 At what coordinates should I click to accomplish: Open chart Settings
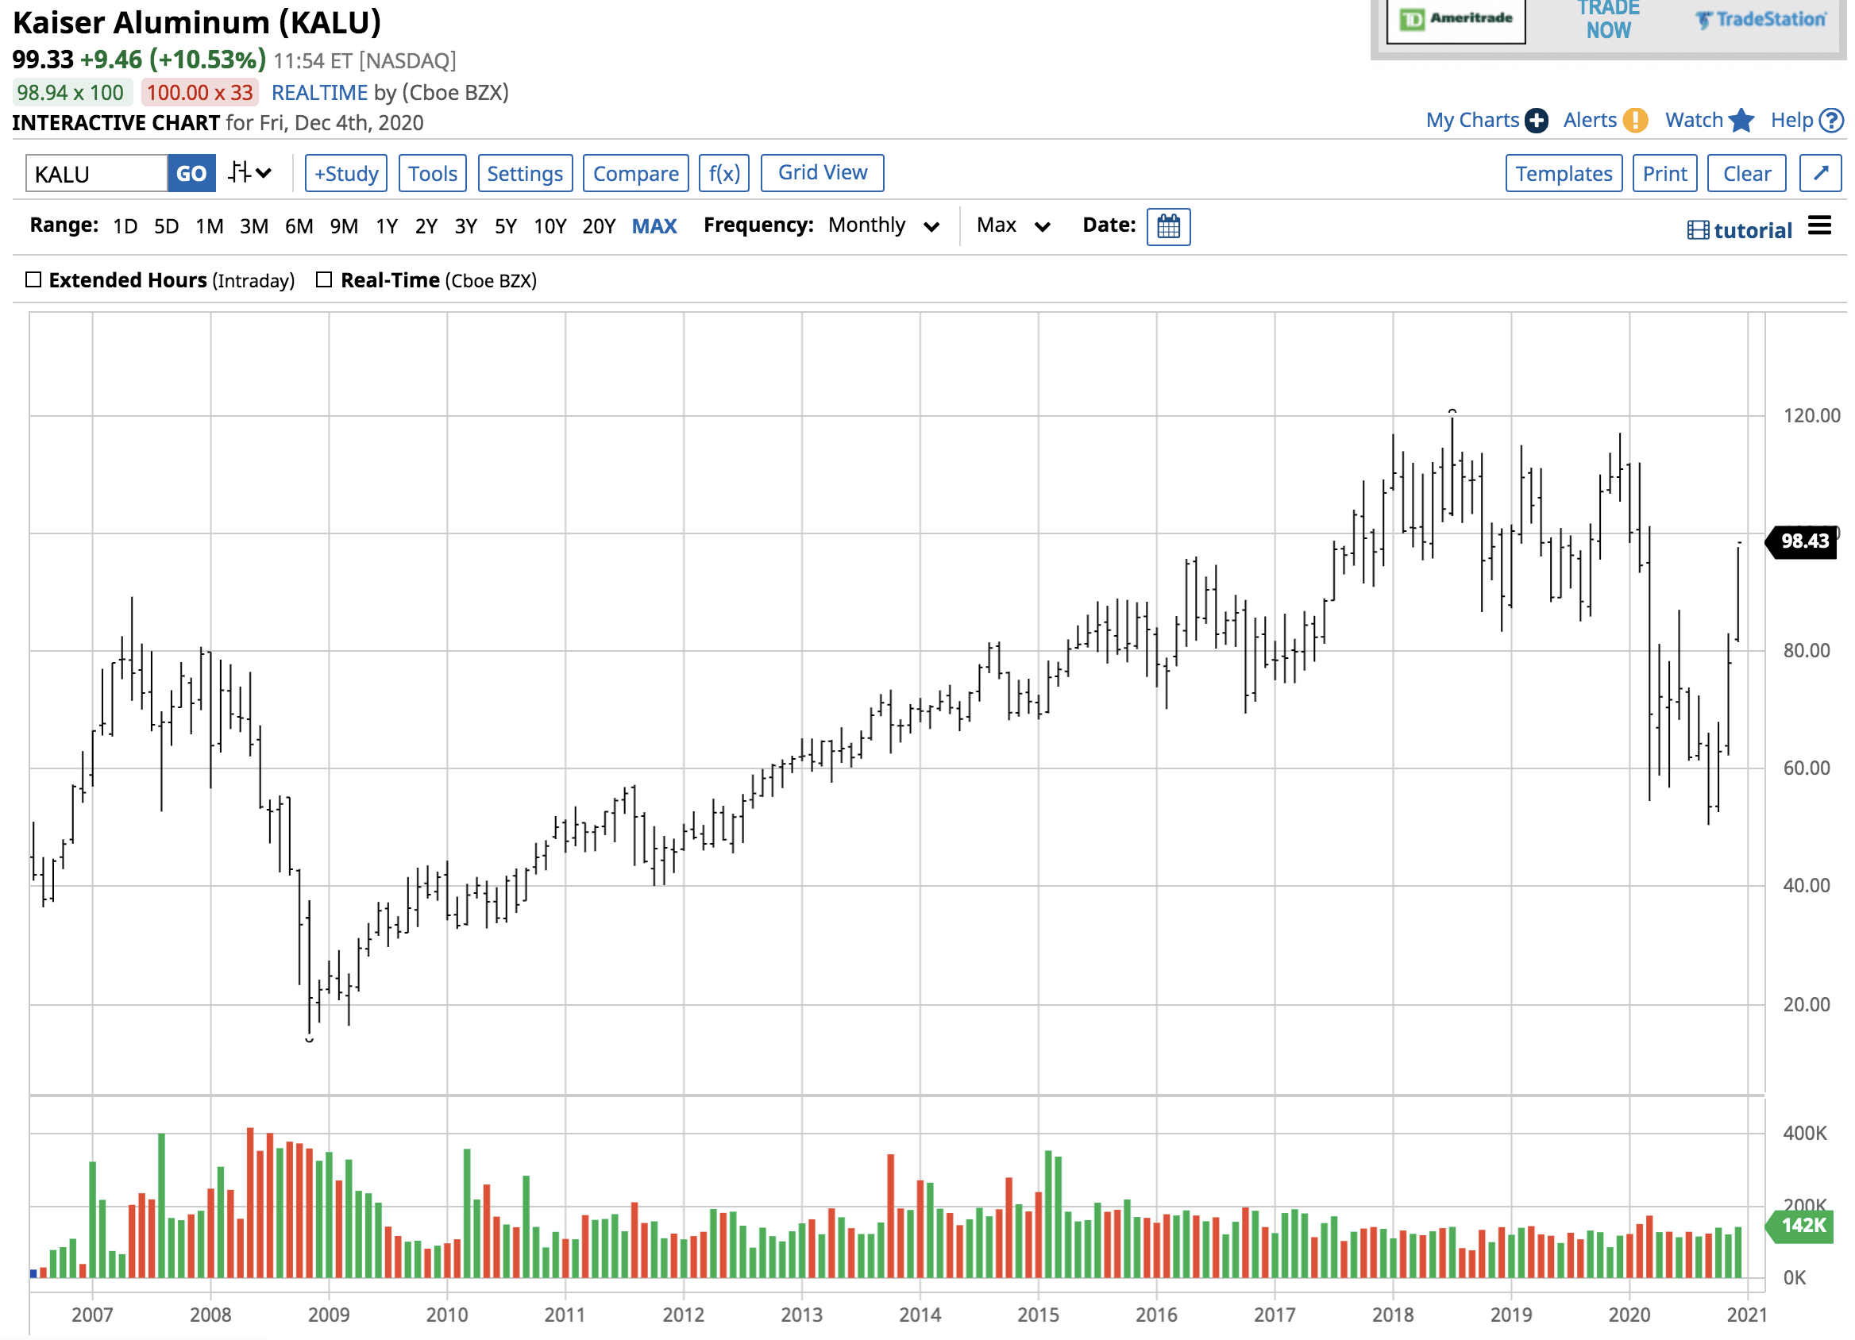(525, 173)
